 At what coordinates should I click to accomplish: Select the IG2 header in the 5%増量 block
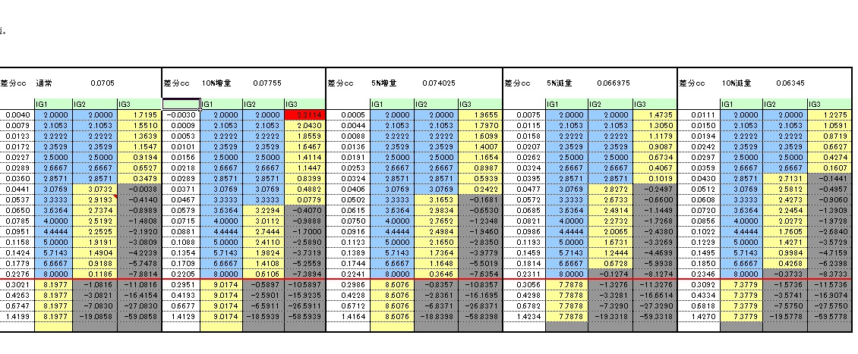coord(436,104)
